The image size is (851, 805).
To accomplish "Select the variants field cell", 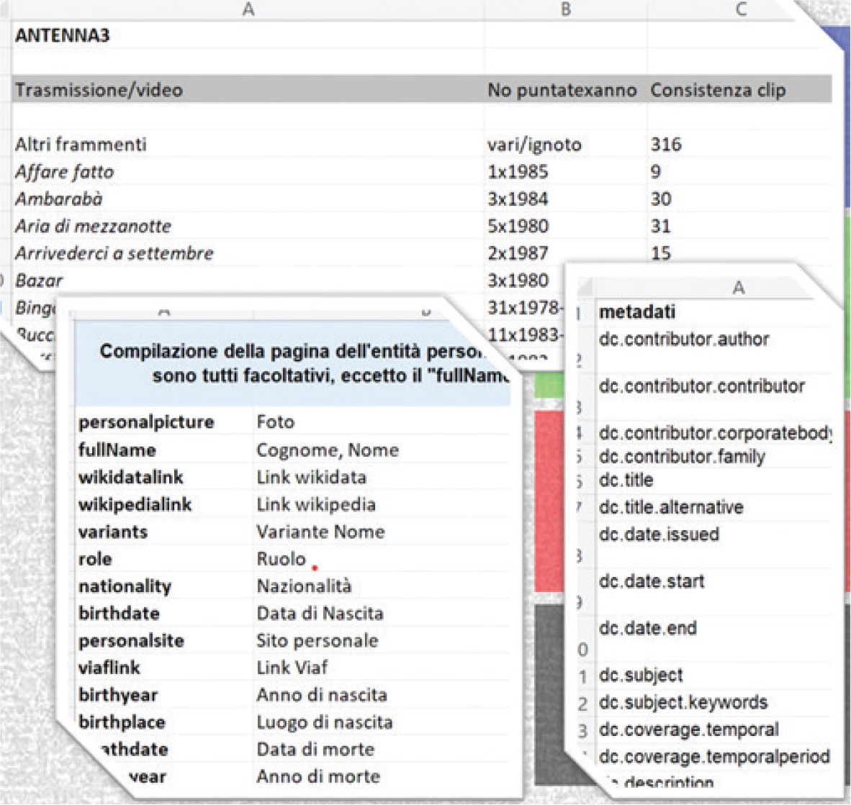I will point(164,531).
